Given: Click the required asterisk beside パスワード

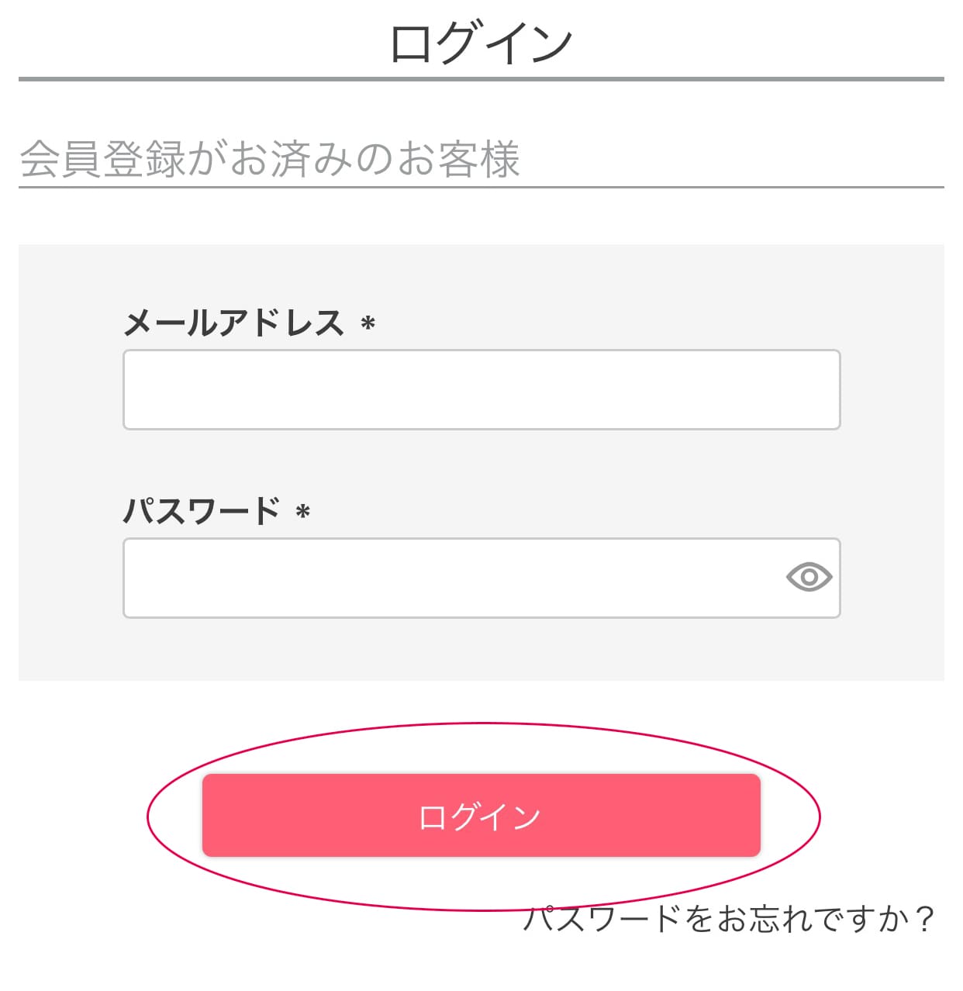Looking at the screenshot, I should (x=303, y=513).
